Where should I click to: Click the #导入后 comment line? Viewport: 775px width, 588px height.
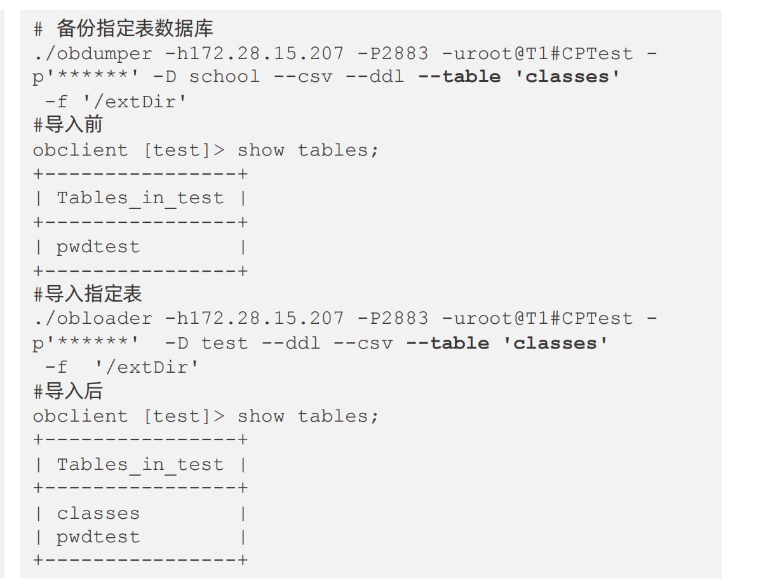(68, 391)
